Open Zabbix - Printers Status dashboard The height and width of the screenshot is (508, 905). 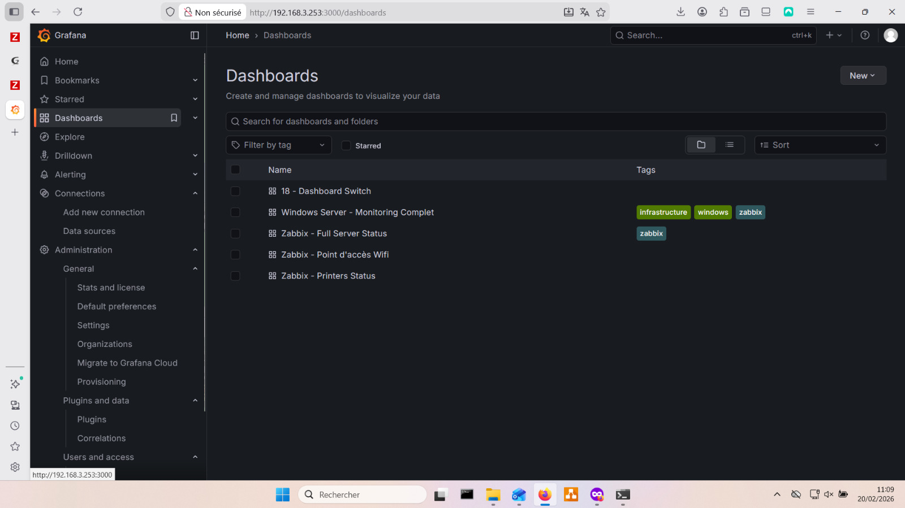click(x=329, y=276)
